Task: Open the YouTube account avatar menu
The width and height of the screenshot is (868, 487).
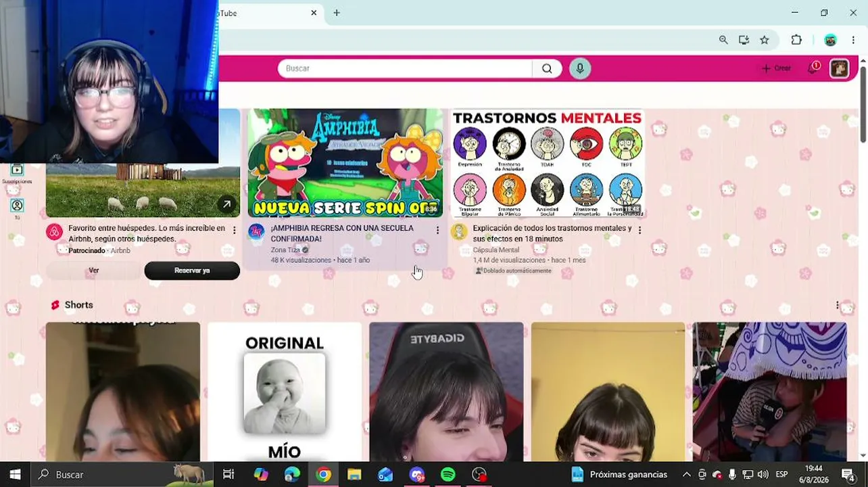Action: (x=840, y=68)
